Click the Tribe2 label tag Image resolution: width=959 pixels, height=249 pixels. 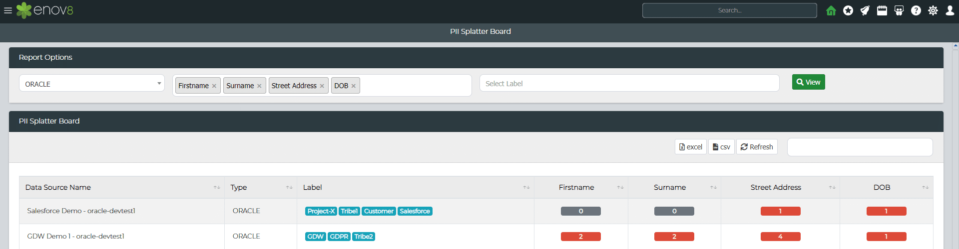point(364,237)
